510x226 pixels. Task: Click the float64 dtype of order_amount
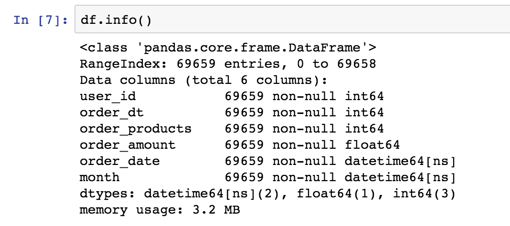[x=372, y=145]
